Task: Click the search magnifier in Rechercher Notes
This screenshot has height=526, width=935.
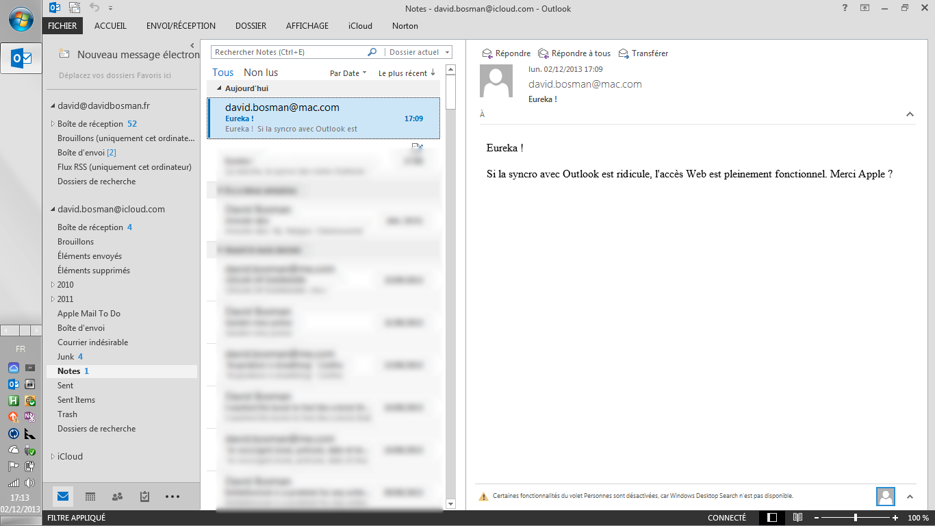Action: pos(372,52)
